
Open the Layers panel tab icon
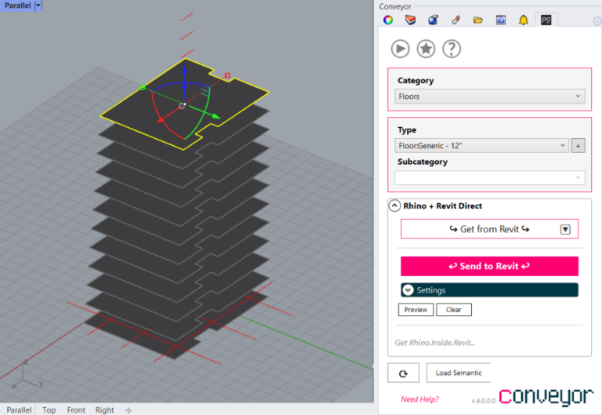pyautogui.click(x=410, y=20)
